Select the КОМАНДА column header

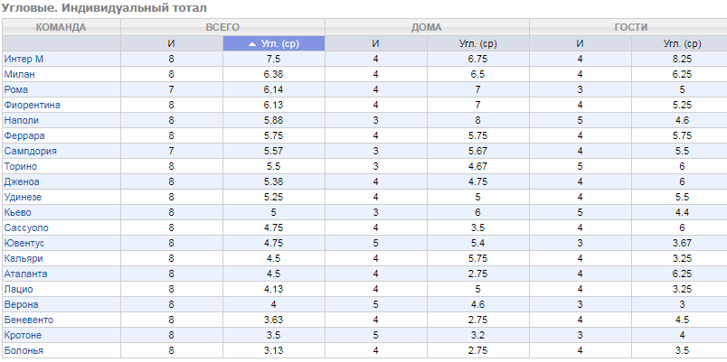(61, 27)
